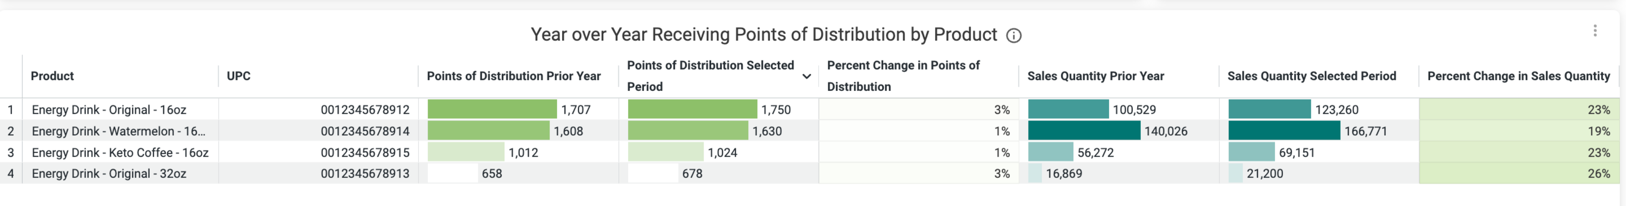
Task: Open the three-dot tile options menu
Action: click(1594, 30)
